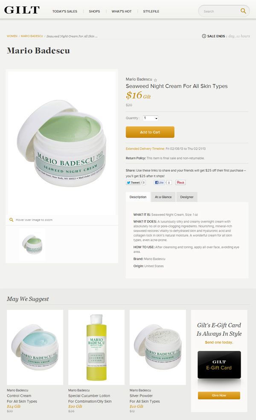Viewport: 256px width, 420px height.
Task: Click the sale ends clock icon
Action: coord(204,36)
